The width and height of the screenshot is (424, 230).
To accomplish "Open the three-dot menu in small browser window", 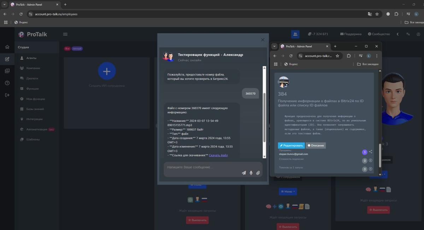I will coord(377,56).
